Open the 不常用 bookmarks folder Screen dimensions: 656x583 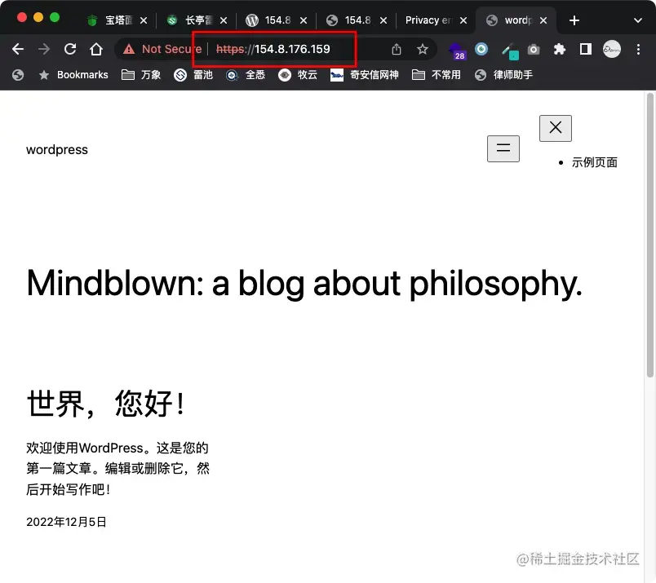click(437, 75)
